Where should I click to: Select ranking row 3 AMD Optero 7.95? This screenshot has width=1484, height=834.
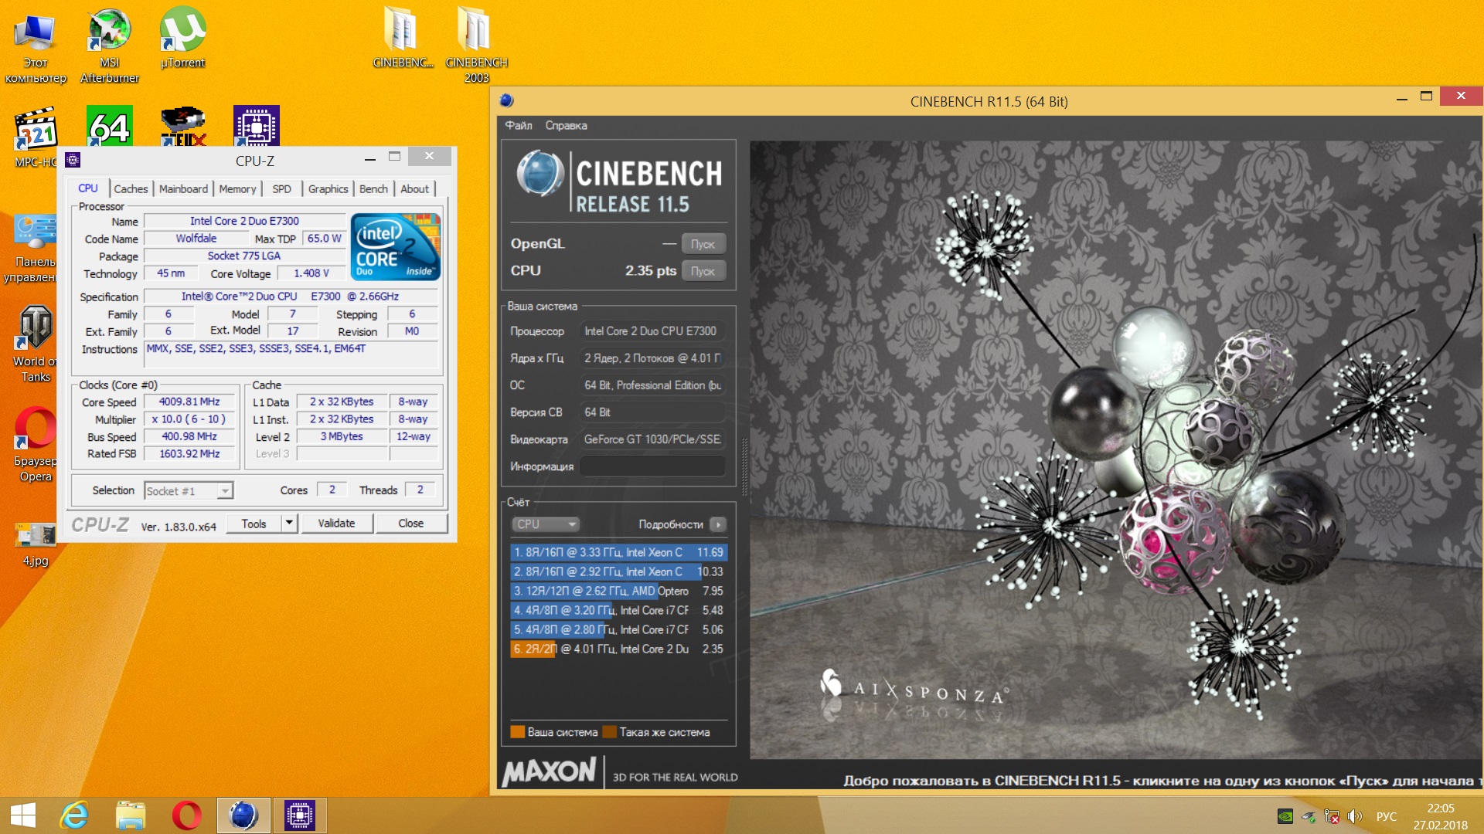click(x=618, y=591)
